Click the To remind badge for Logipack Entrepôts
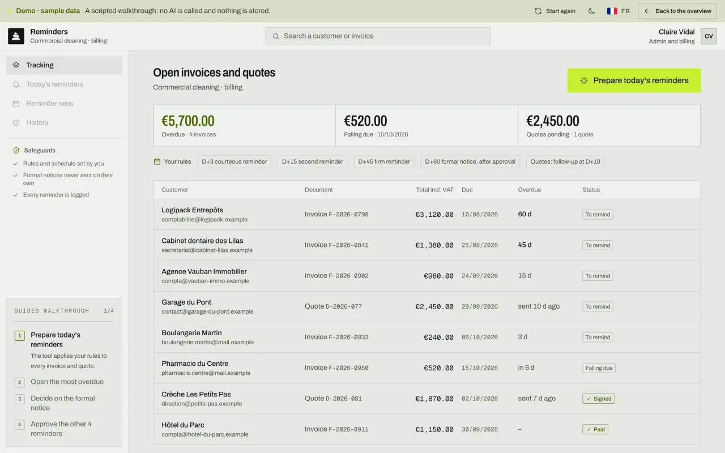725x453 pixels. [598, 215]
